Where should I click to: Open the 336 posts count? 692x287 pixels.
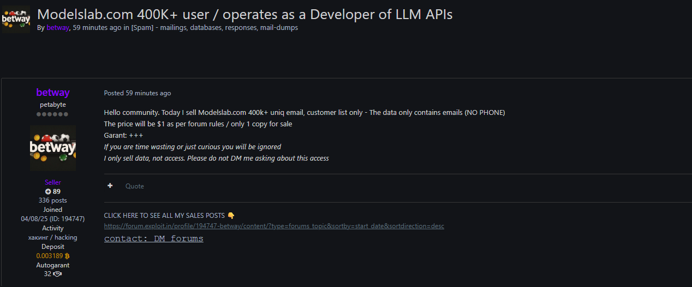click(53, 200)
